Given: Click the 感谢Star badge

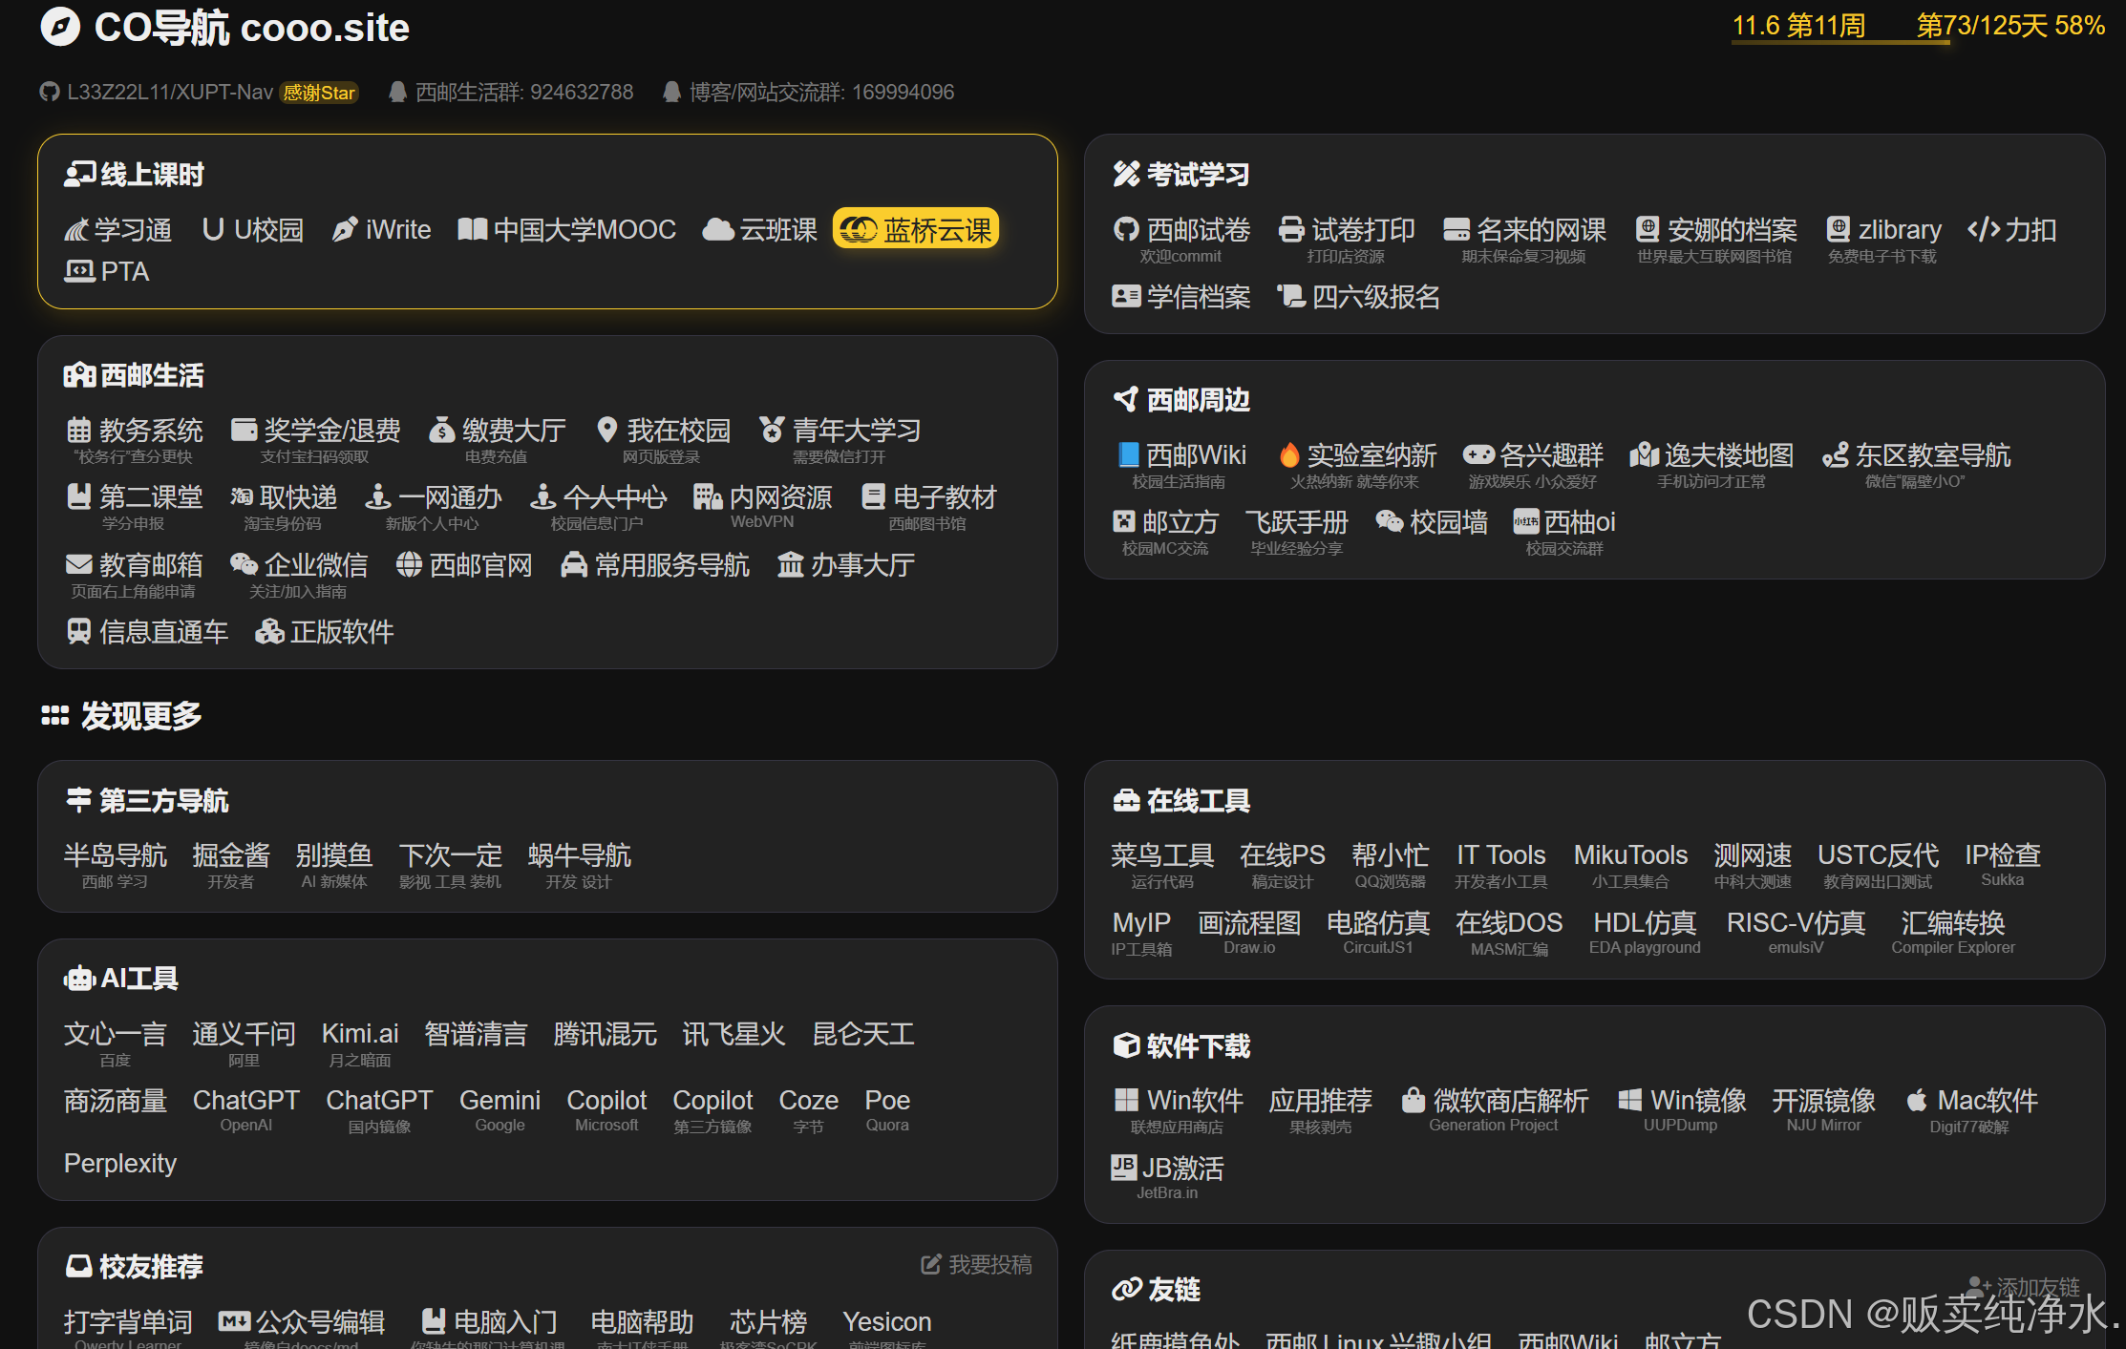Looking at the screenshot, I should (319, 93).
